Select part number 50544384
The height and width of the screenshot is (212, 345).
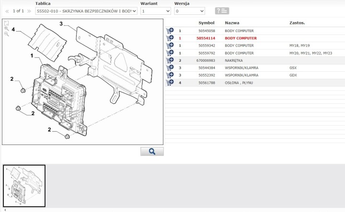point(207,67)
